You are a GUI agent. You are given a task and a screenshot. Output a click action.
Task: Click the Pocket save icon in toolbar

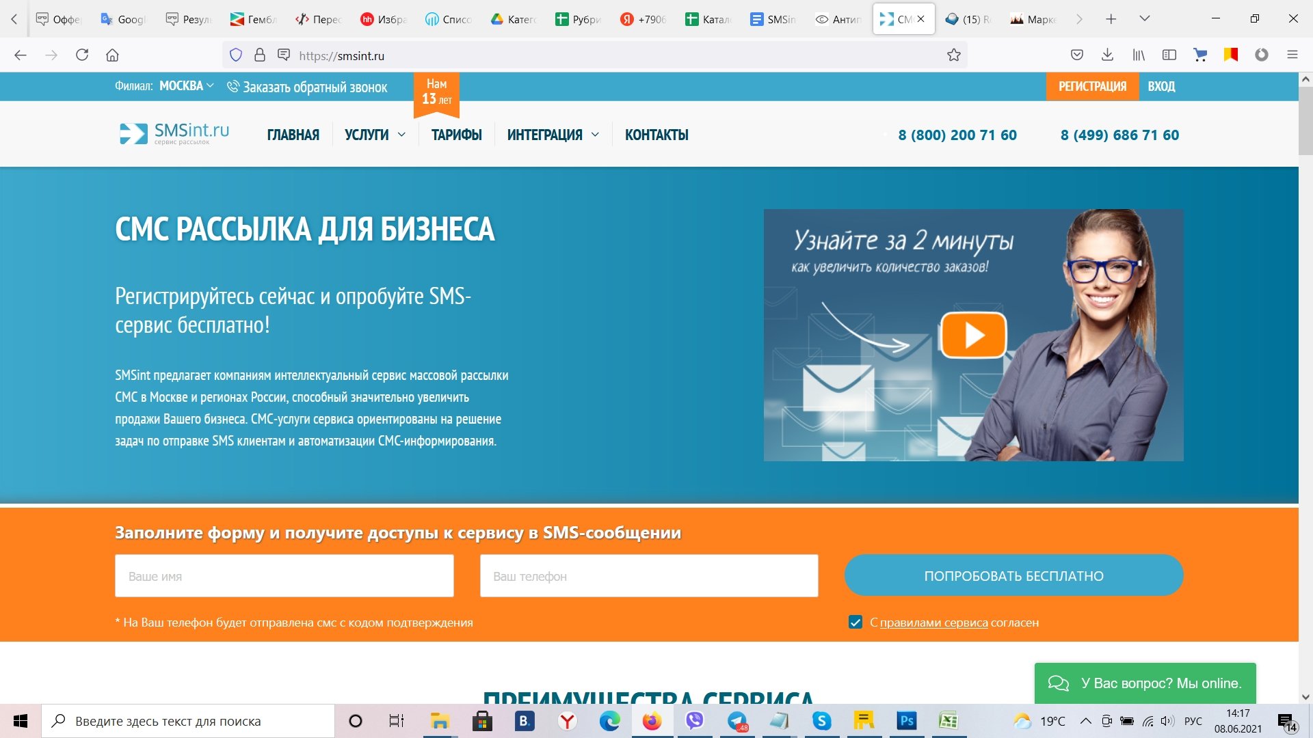(1076, 55)
